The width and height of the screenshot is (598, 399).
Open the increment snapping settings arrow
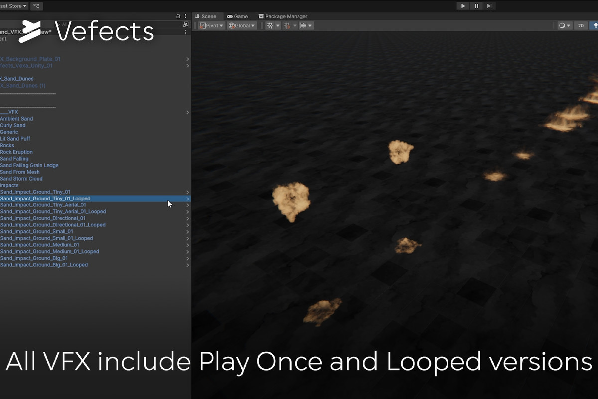(x=310, y=25)
